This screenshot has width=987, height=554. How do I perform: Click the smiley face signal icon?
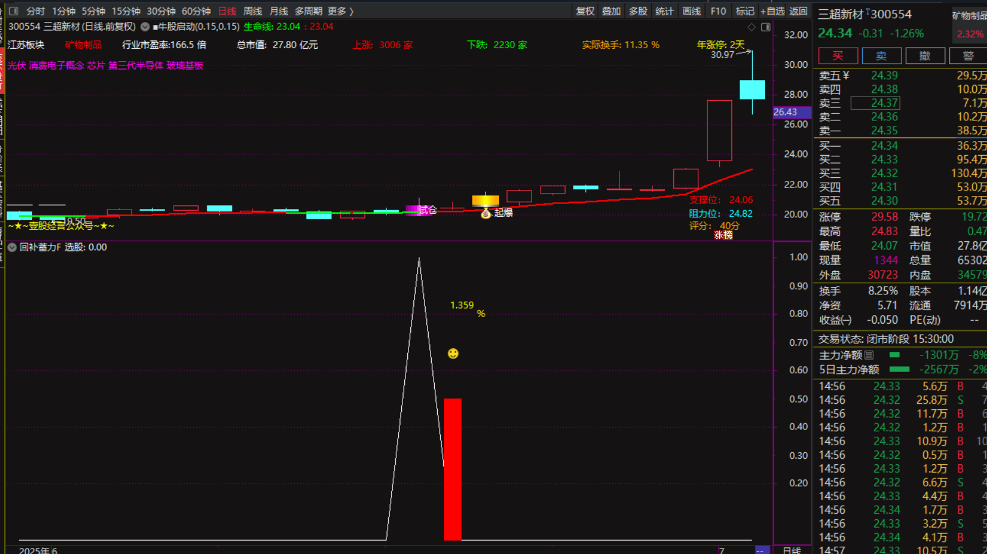coord(453,354)
